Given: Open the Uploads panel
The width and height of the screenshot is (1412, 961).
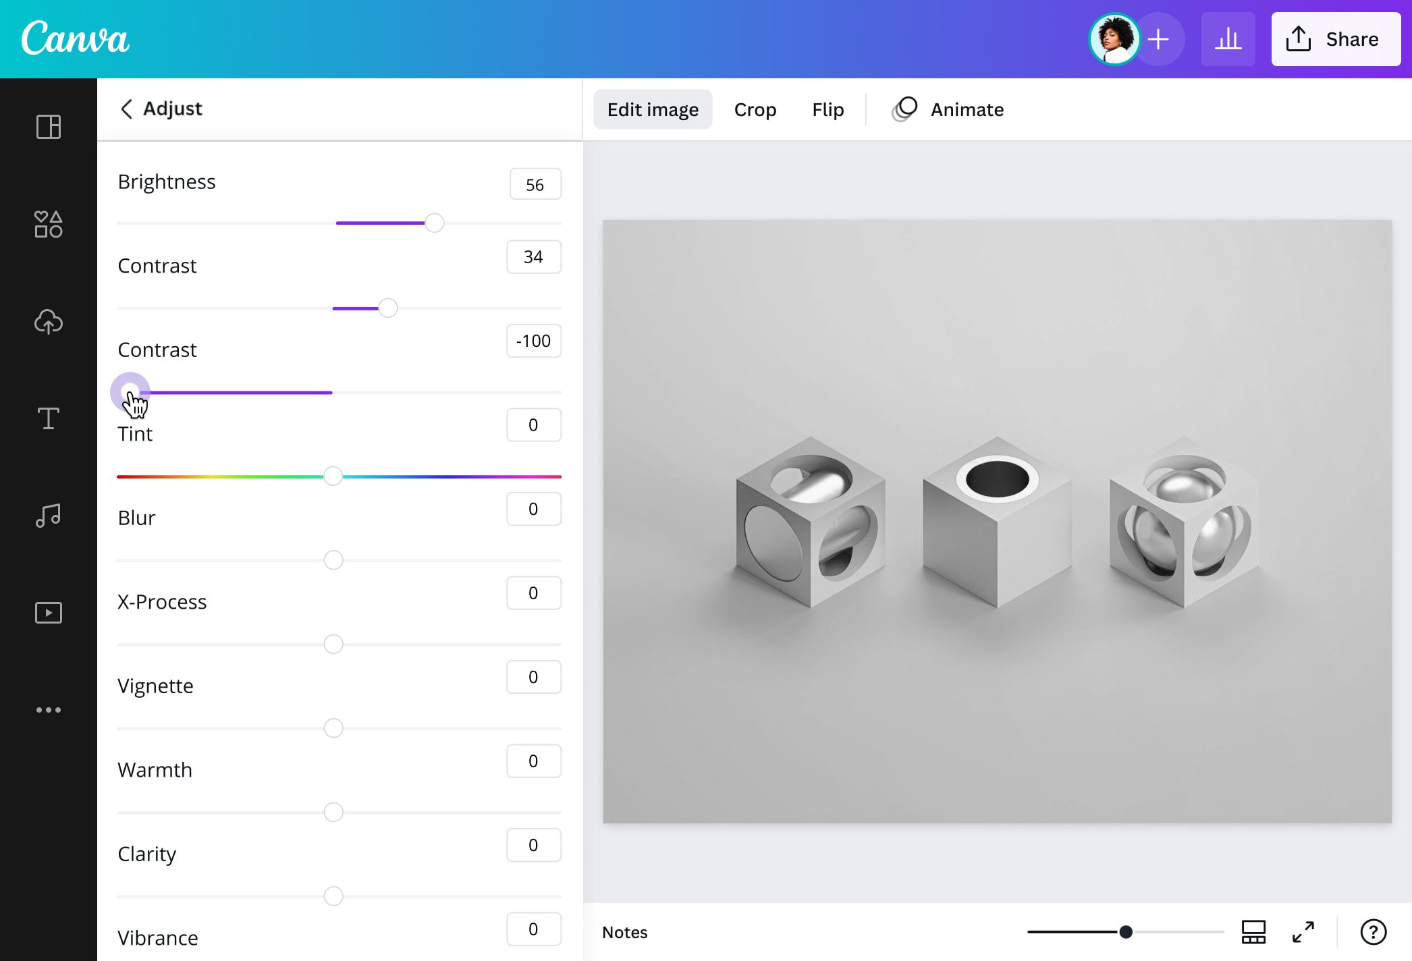Looking at the screenshot, I should click(48, 322).
